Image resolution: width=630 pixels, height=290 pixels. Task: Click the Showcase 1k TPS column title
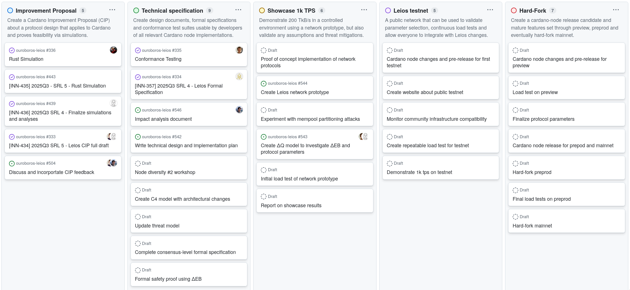pos(291,11)
